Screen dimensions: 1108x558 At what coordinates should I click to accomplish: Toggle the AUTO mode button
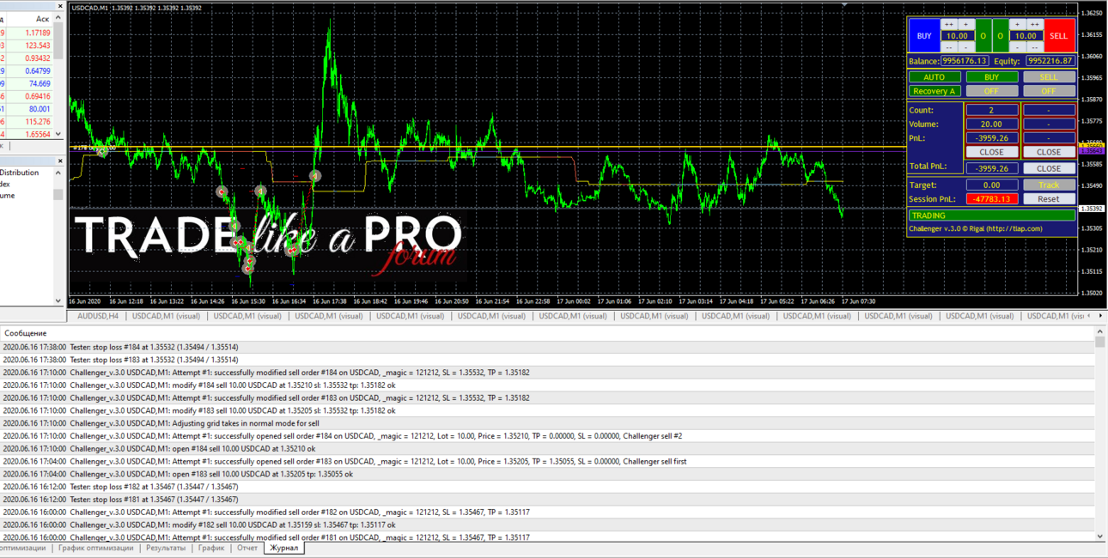[934, 76]
